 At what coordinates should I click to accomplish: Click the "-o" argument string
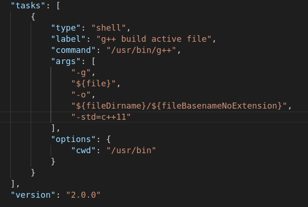point(81,95)
